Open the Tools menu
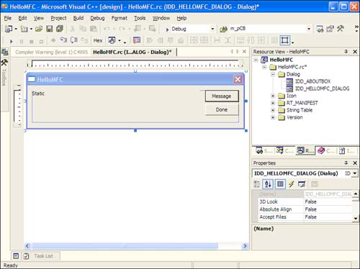The height and width of the screenshot is (269, 360). (140, 18)
